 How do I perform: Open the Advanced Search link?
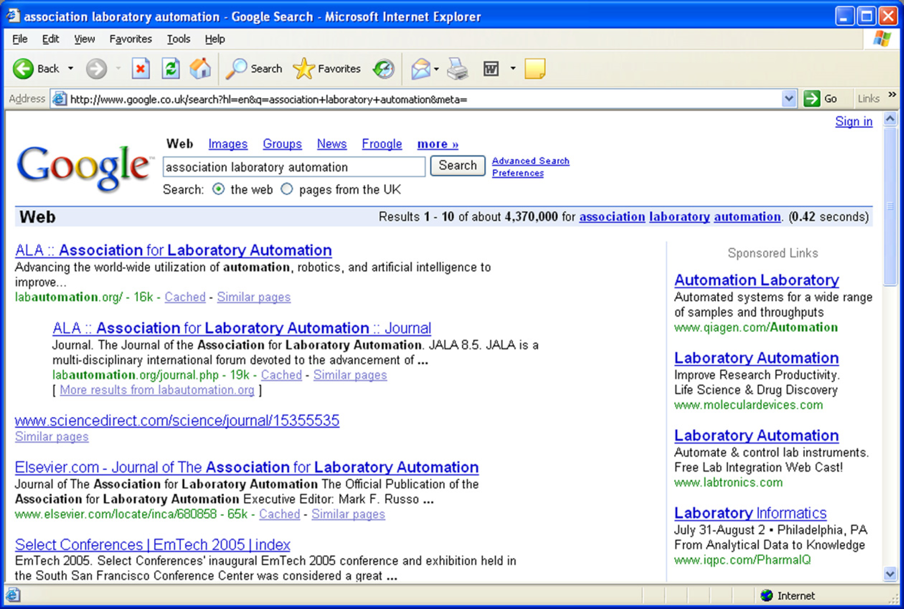pos(530,161)
